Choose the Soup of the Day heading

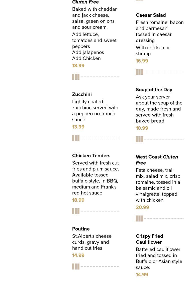click(154, 90)
